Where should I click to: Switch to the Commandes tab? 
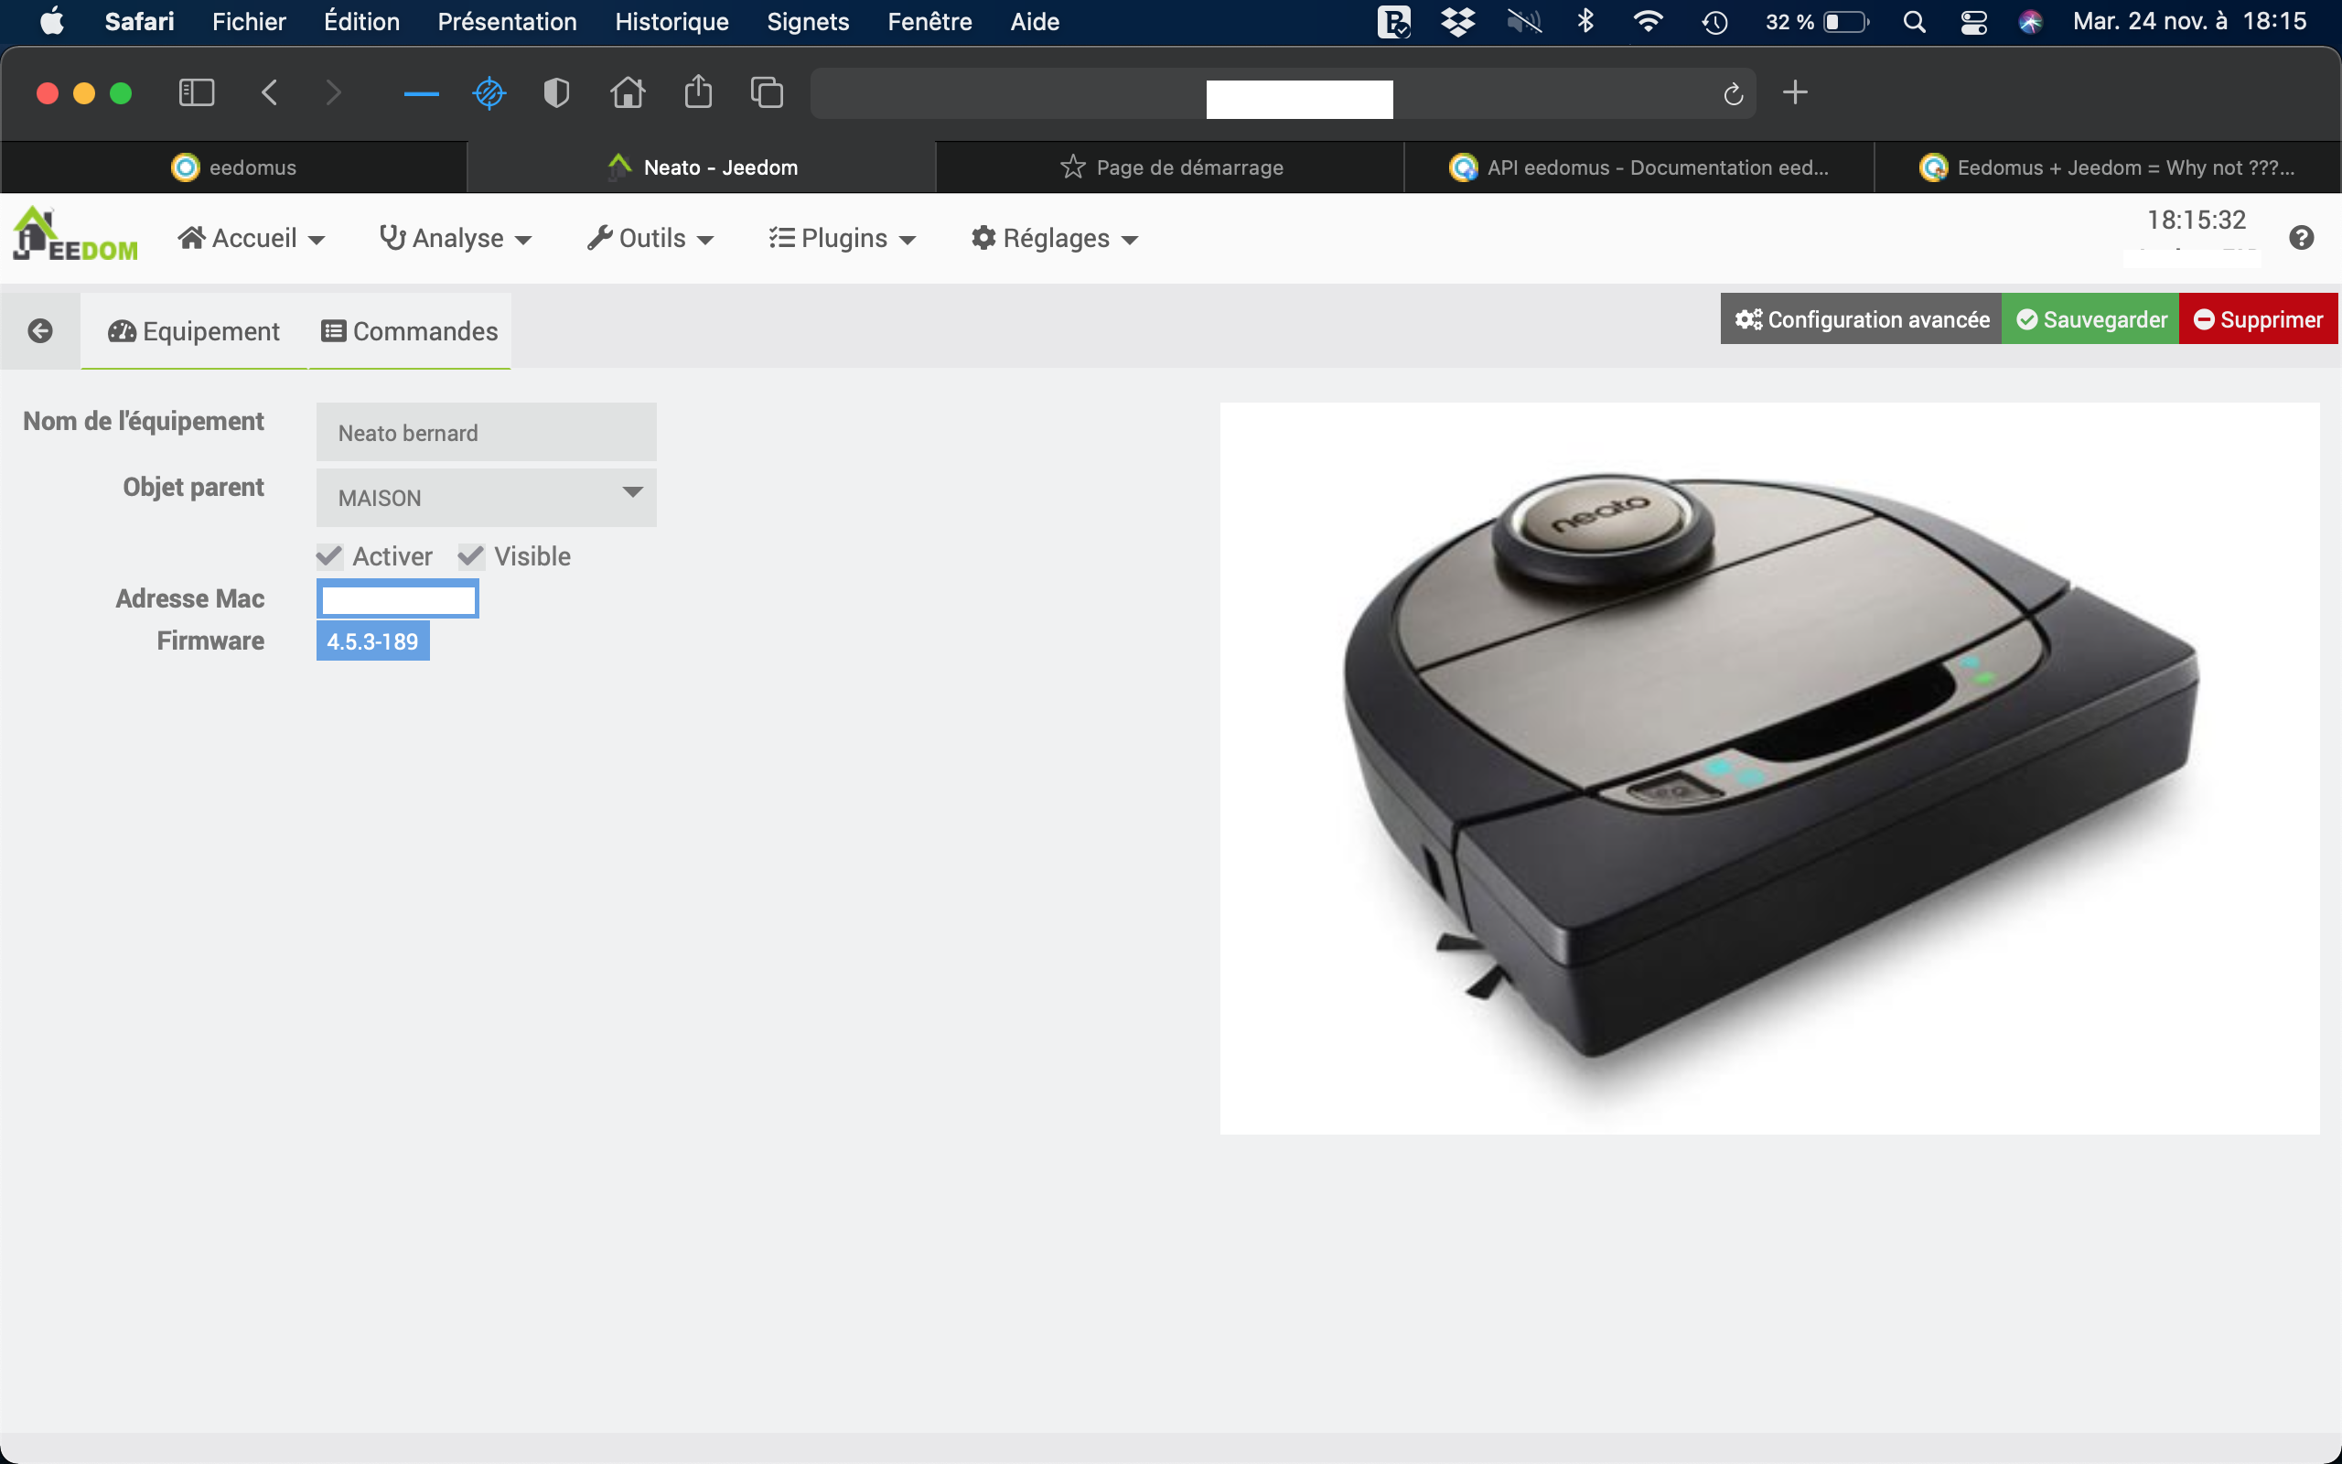pos(409,331)
